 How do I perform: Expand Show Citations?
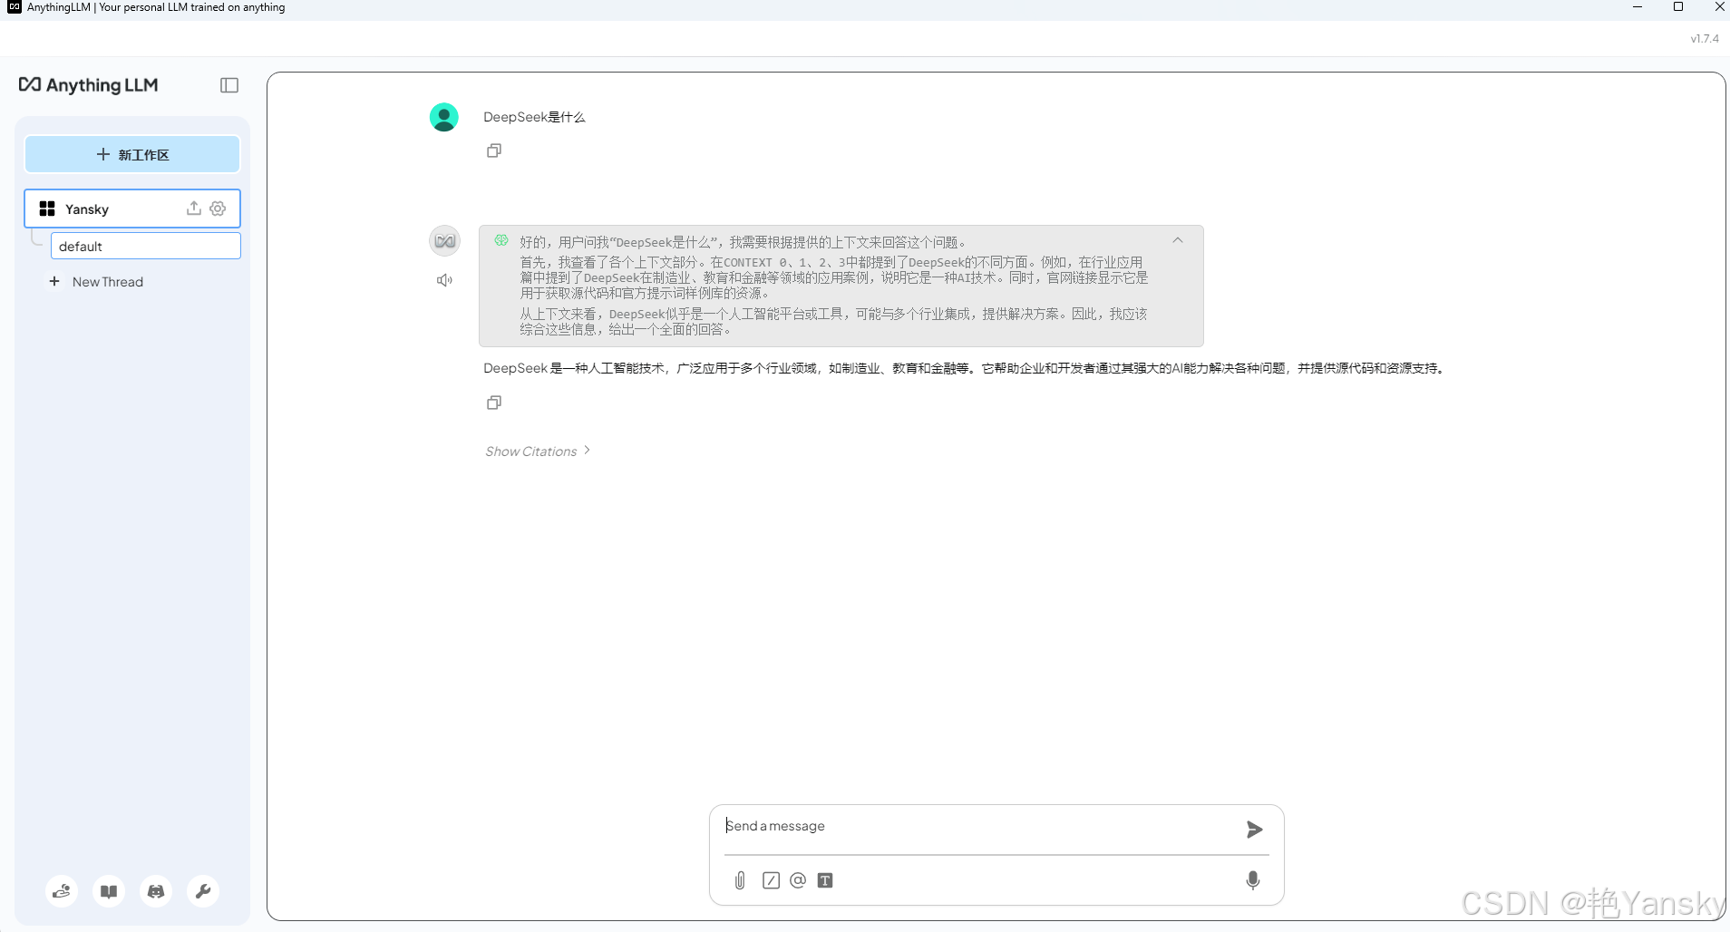pyautogui.click(x=538, y=451)
